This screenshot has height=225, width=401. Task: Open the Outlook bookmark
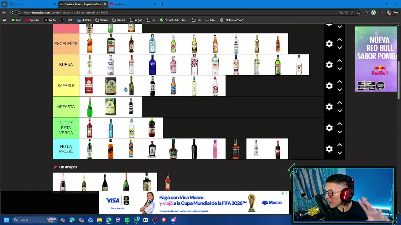point(84,20)
